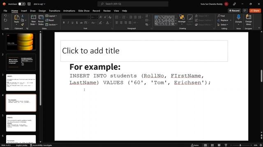Image resolution: width=263 pixels, height=147 pixels.
Task: Switch to the Animations tab
Action: (69, 11)
